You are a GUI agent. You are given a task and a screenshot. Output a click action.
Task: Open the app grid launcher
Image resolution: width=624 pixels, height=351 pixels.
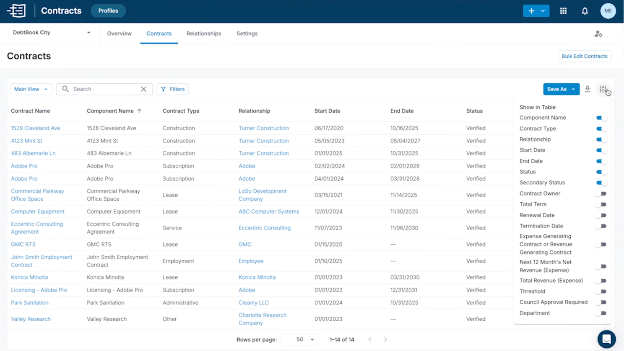point(563,11)
